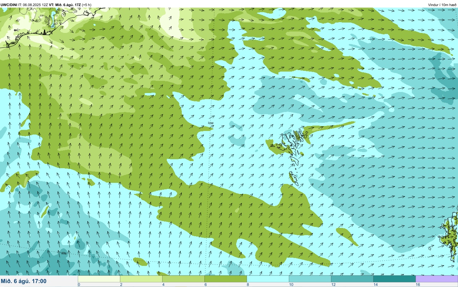The width and height of the screenshot is (458, 287).
Task: Click the legend value '6'
Action: (x=205, y=284)
